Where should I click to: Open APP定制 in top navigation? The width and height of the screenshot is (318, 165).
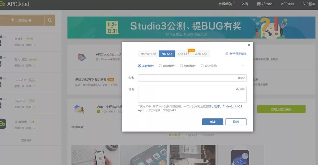pyautogui.click(x=288, y=4)
